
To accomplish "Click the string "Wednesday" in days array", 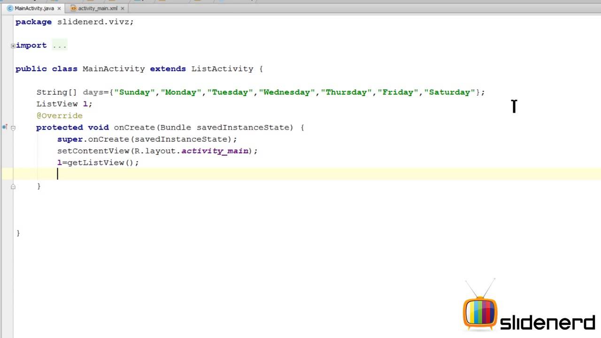I will [x=287, y=92].
